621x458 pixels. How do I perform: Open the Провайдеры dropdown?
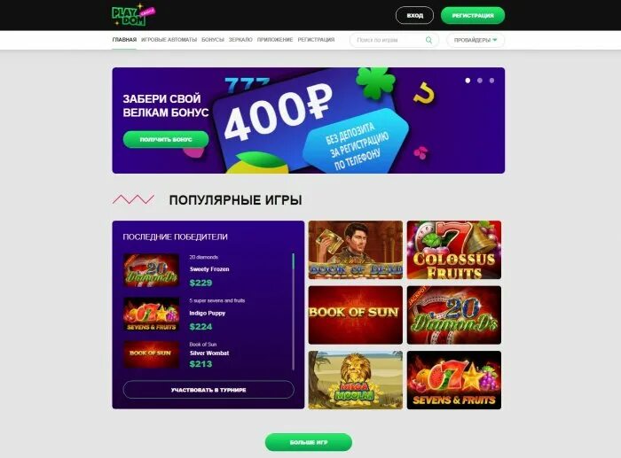(476, 40)
